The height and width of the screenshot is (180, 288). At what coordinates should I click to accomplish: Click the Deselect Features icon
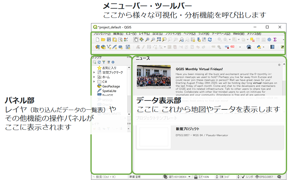pyautogui.click(x=252, y=39)
